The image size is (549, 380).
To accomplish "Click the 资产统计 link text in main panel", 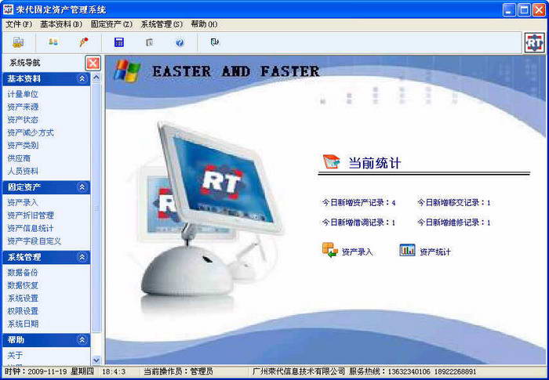I will tap(435, 252).
